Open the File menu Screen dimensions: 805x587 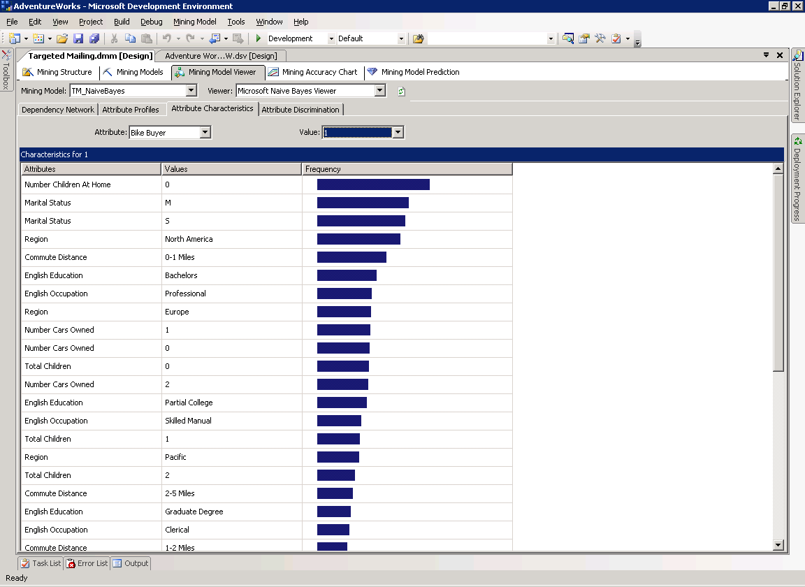click(12, 22)
